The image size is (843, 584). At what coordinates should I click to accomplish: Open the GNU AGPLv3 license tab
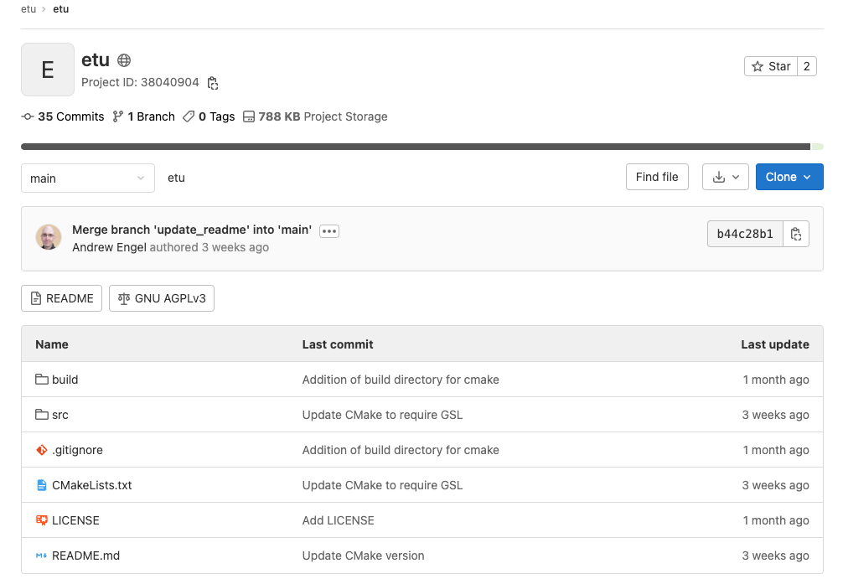click(x=162, y=298)
